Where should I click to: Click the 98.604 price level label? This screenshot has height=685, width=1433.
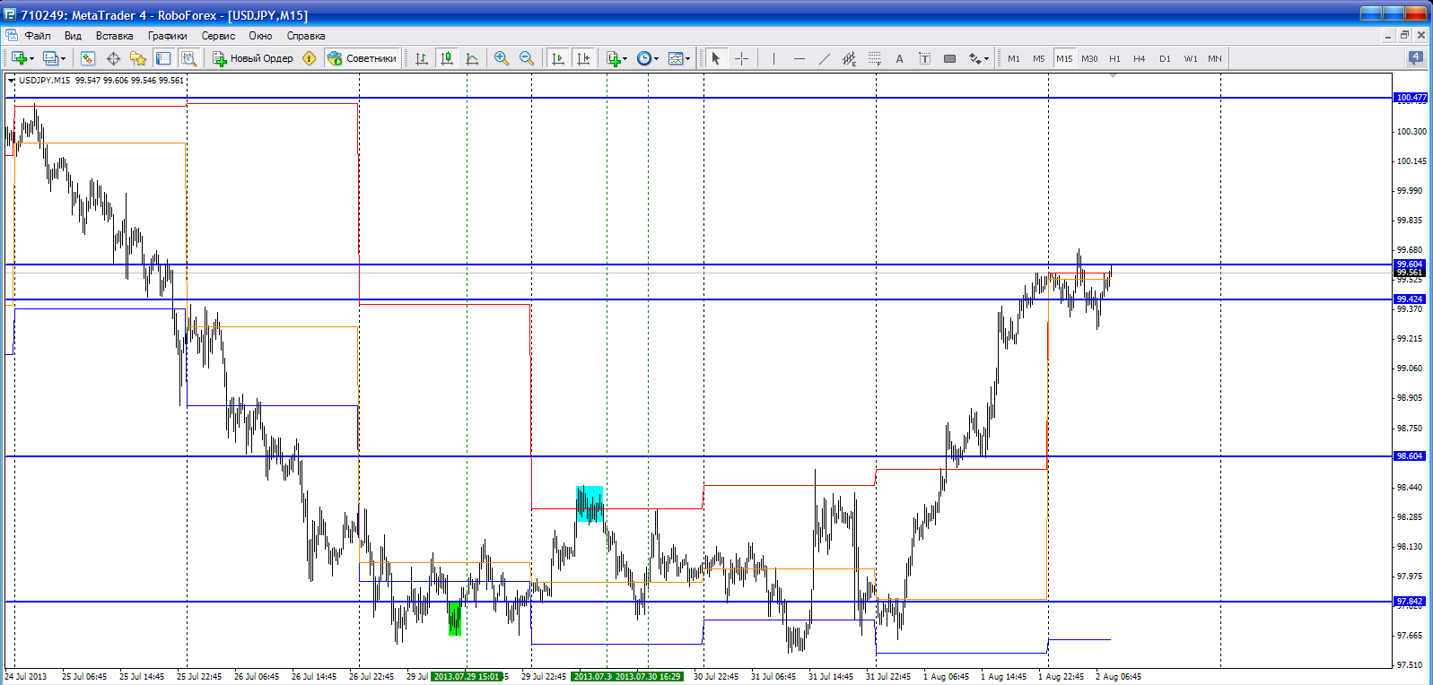point(1410,455)
